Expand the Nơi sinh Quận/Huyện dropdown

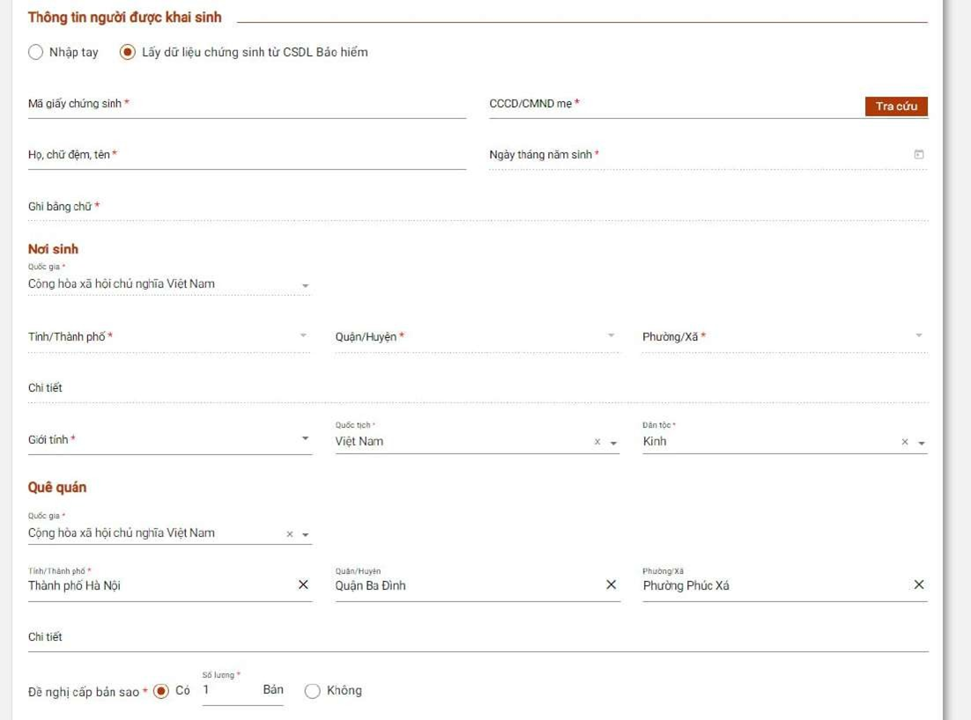(x=611, y=336)
